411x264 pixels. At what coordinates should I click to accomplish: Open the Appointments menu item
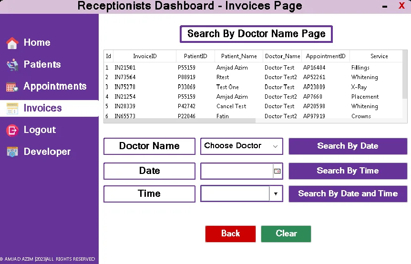point(55,86)
